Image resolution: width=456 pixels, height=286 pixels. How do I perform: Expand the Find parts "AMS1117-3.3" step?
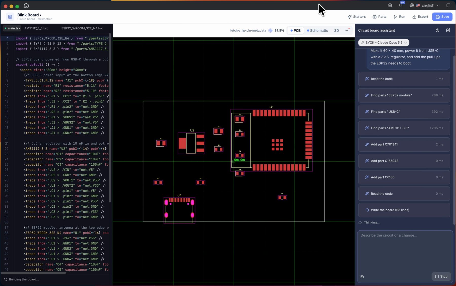[x=404, y=128]
